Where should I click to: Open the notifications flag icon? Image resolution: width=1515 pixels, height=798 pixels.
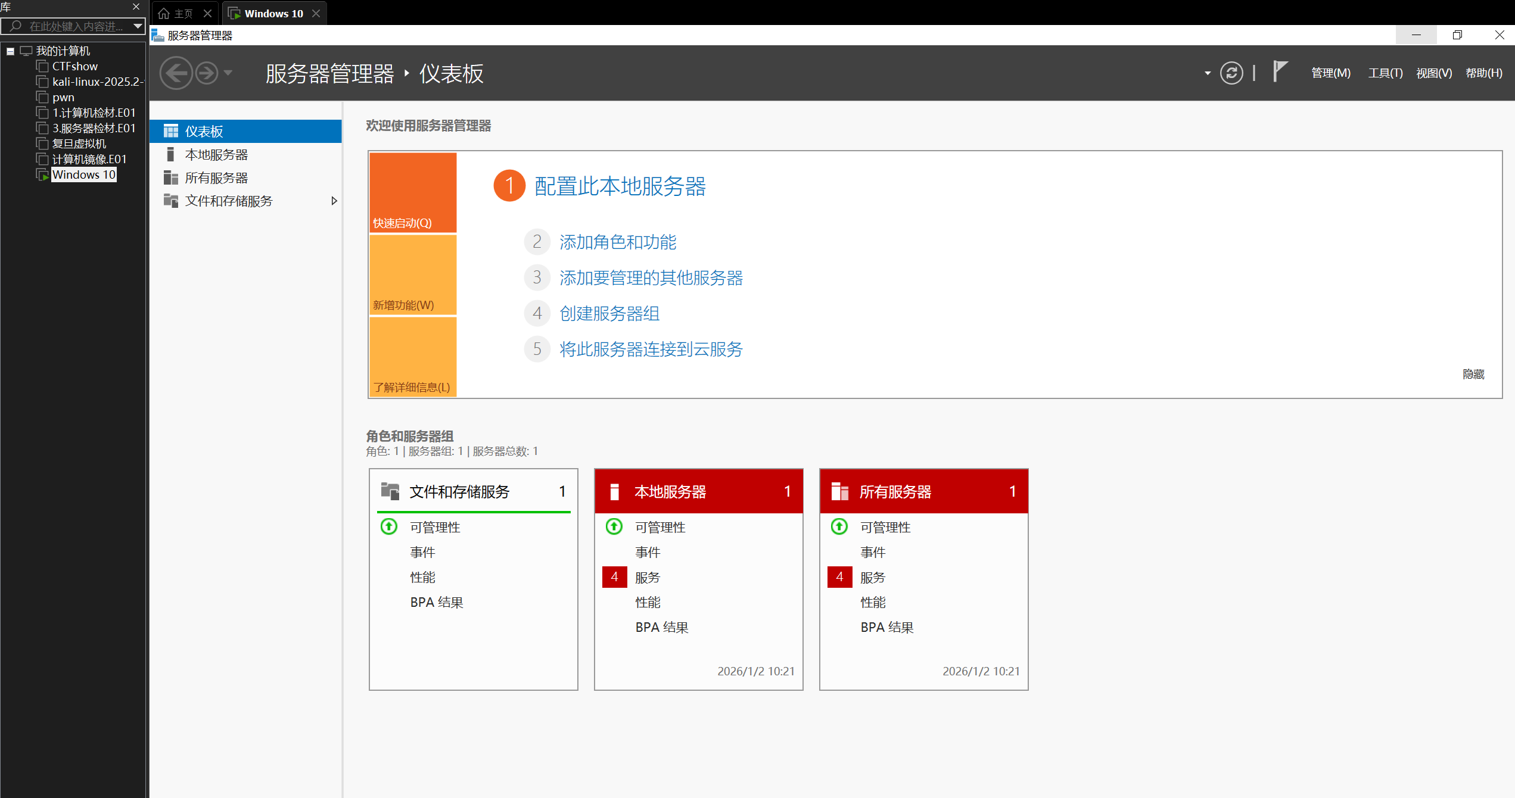(1280, 72)
